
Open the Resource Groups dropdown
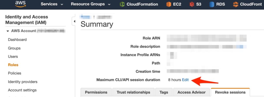click(90, 4)
